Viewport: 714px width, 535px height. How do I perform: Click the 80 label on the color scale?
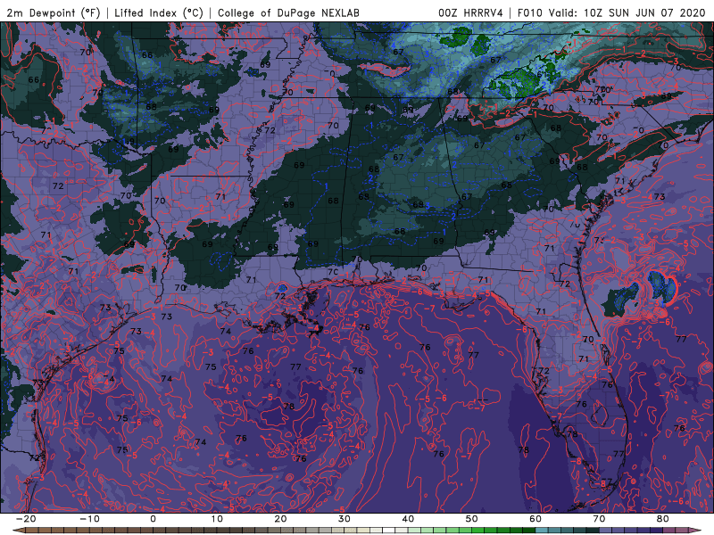[x=663, y=519]
